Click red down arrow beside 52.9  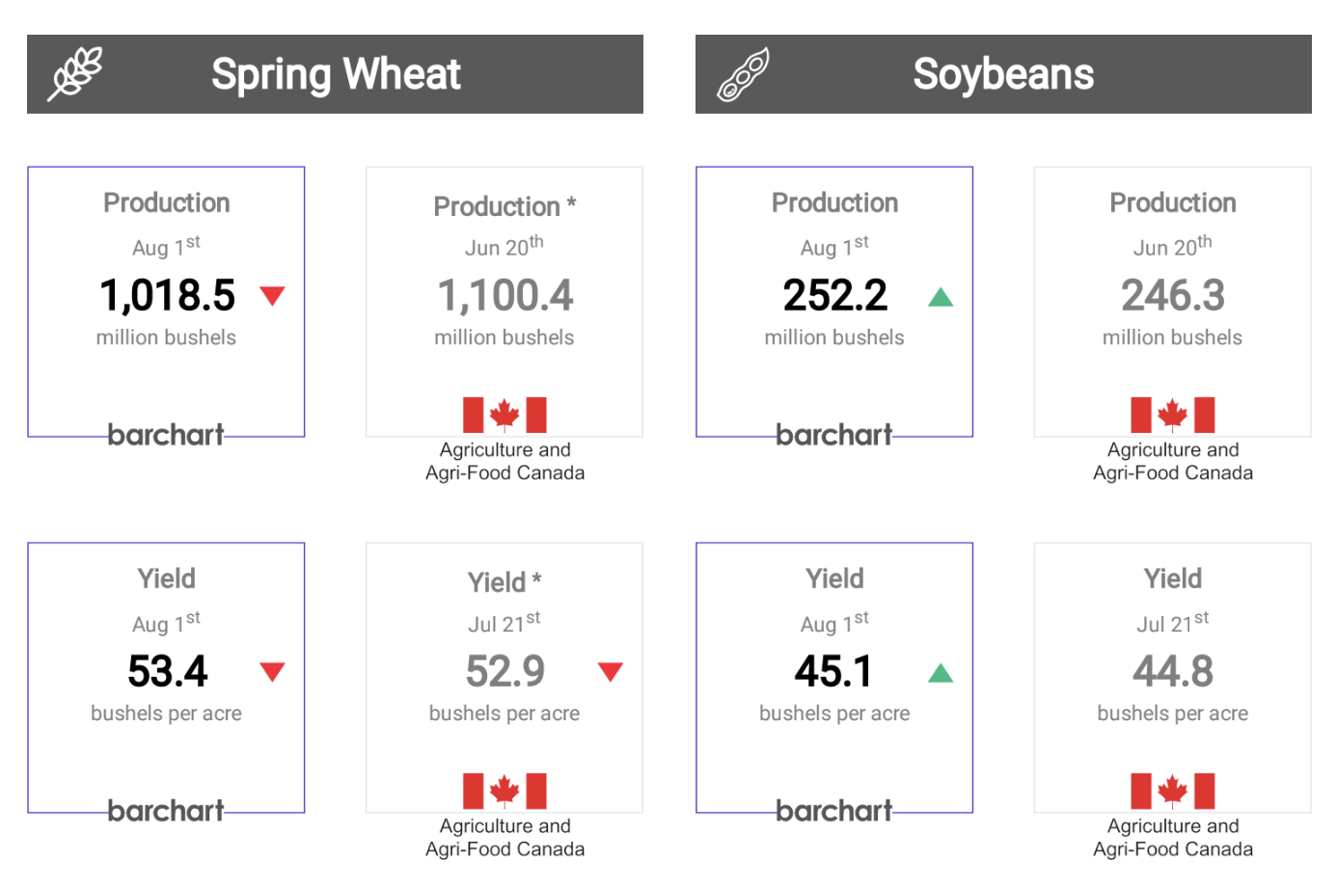click(x=611, y=672)
